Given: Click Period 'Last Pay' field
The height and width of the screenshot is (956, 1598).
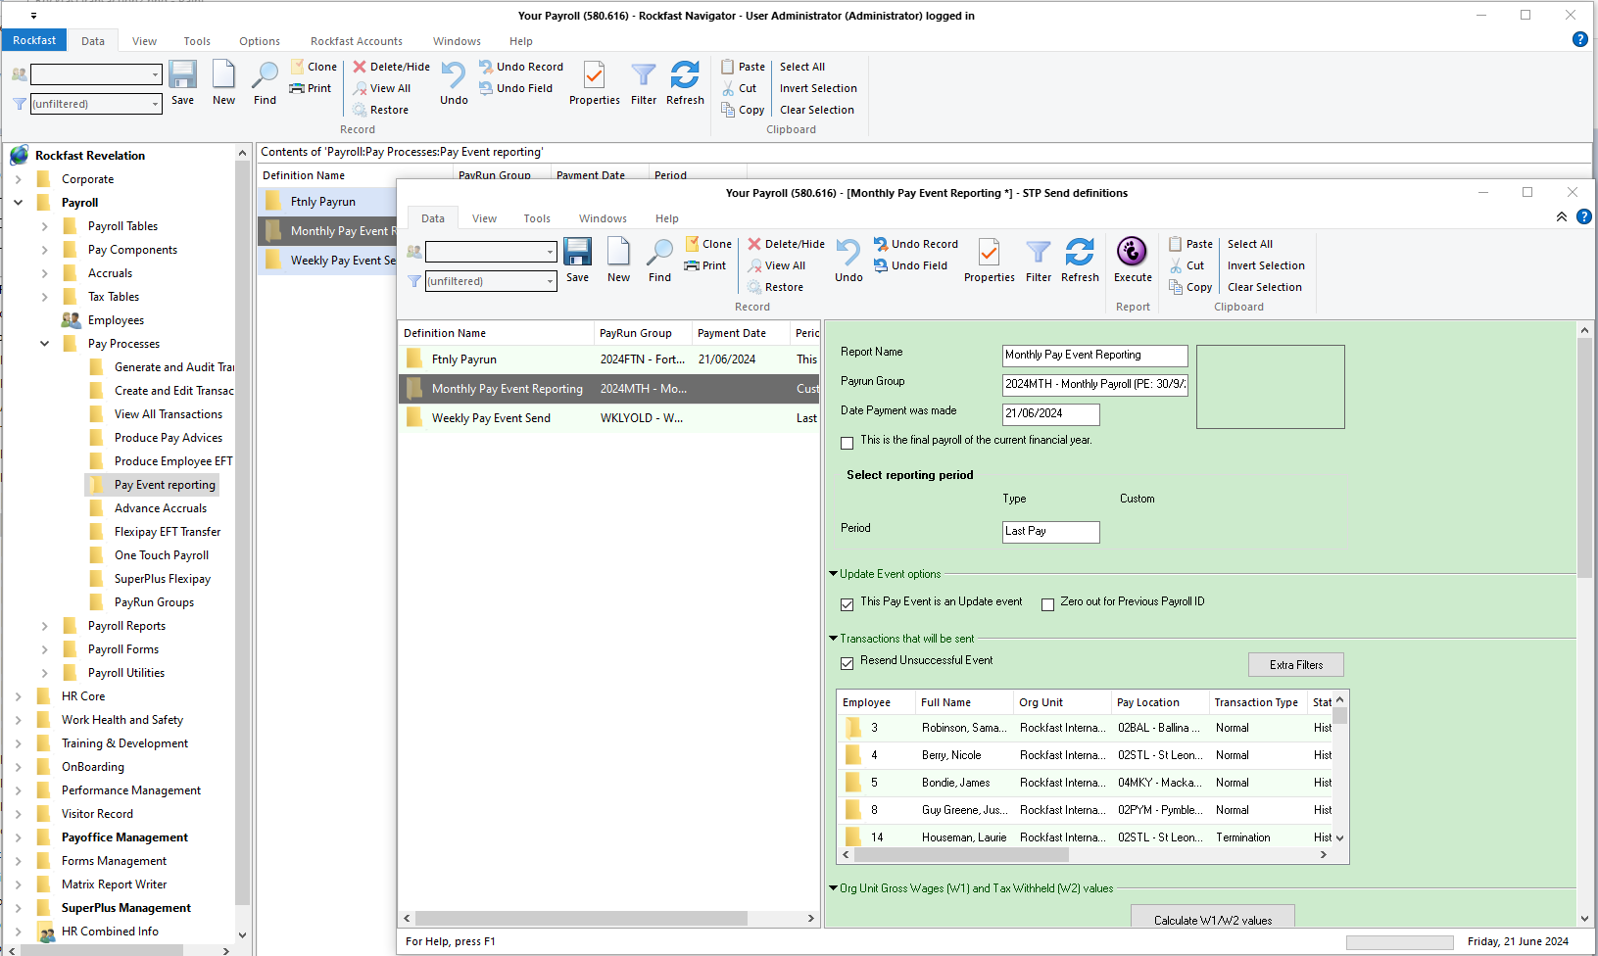Looking at the screenshot, I should (1050, 532).
